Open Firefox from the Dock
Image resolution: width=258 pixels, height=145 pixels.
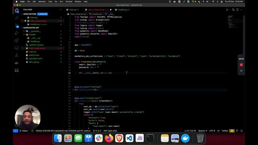point(109,138)
